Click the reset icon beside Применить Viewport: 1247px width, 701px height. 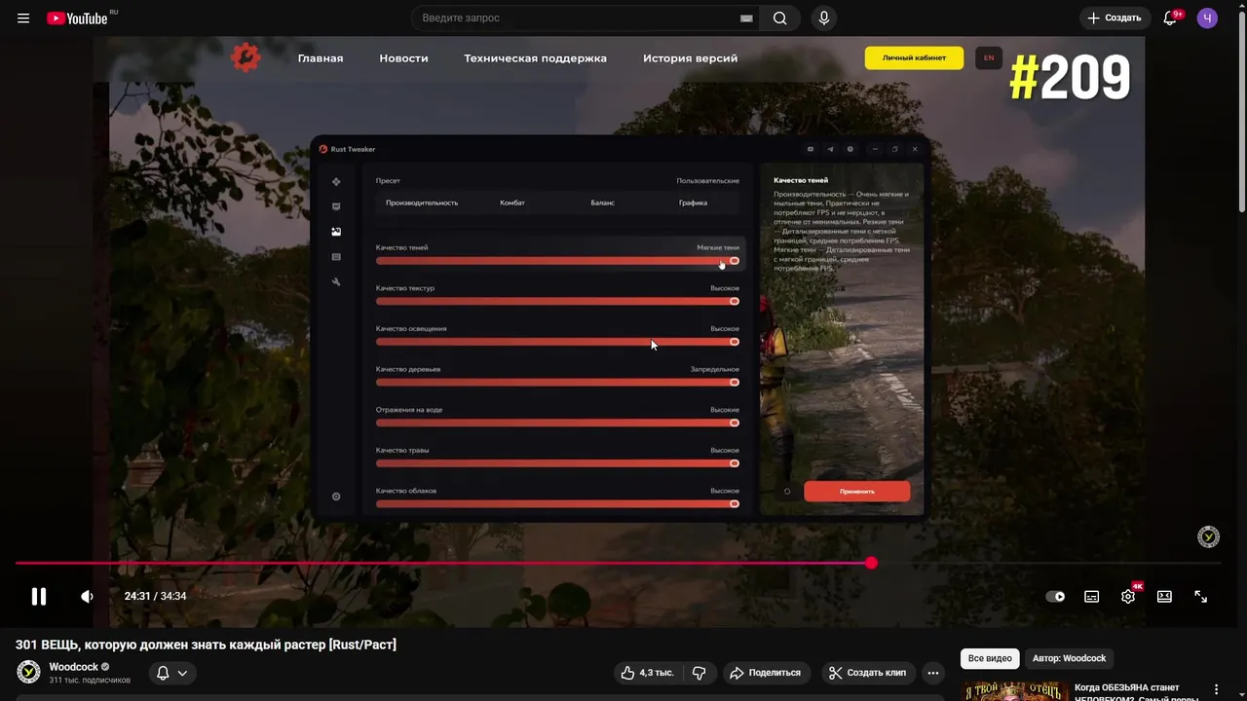pyautogui.click(x=787, y=492)
